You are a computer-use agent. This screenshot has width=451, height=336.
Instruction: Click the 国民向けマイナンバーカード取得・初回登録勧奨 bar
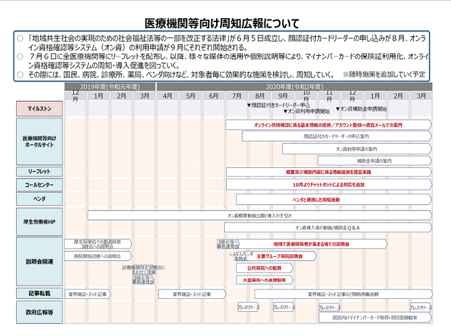point(375,317)
